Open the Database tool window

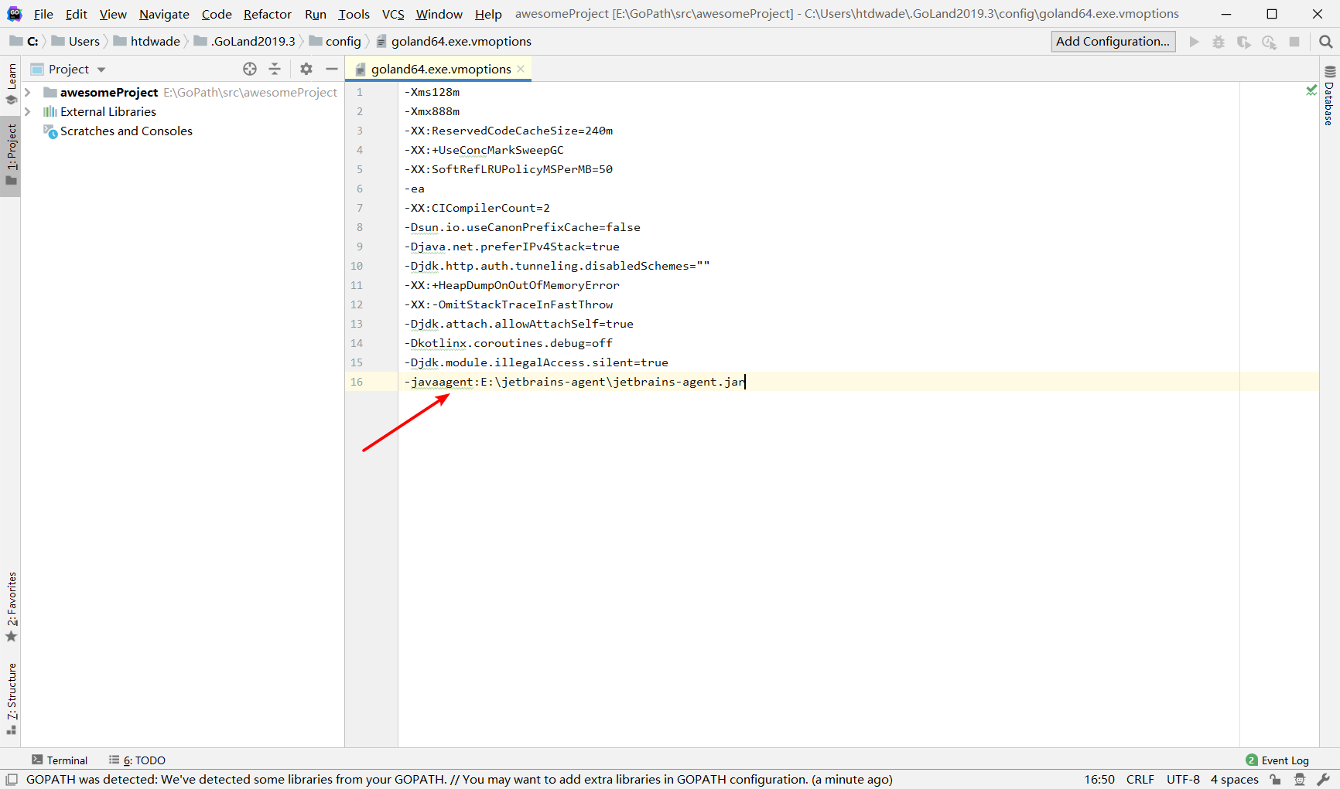coord(1329,96)
